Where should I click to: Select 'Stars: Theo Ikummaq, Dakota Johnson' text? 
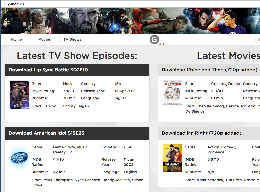(221, 106)
